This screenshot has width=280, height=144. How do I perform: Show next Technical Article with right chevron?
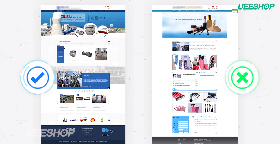coord(109,102)
